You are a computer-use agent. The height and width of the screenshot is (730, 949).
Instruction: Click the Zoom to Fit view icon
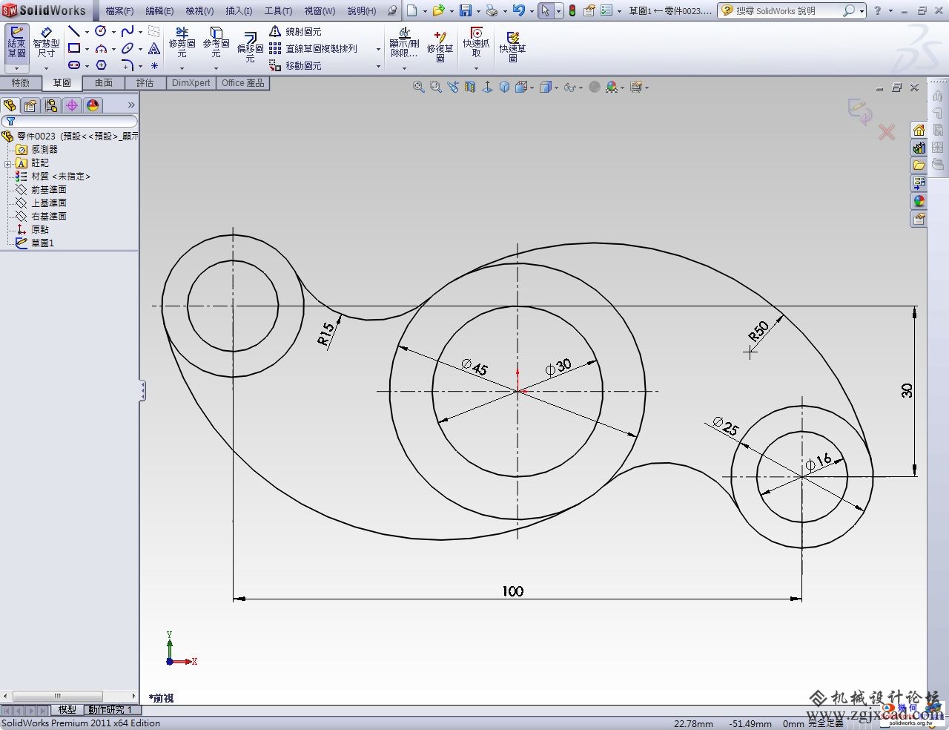click(x=418, y=87)
